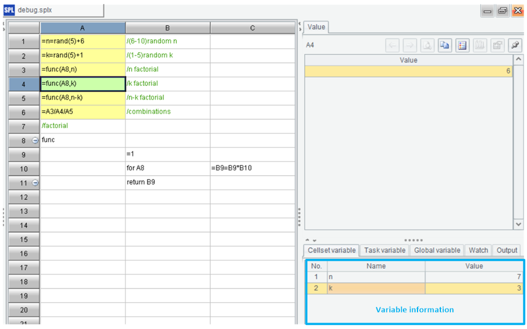527x329 pixels.
Task: Click the forward arrow in Value panel
Action: tap(410, 45)
